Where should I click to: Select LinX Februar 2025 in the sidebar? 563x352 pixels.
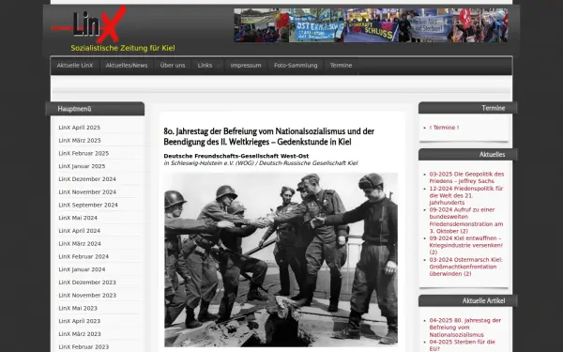84,153
